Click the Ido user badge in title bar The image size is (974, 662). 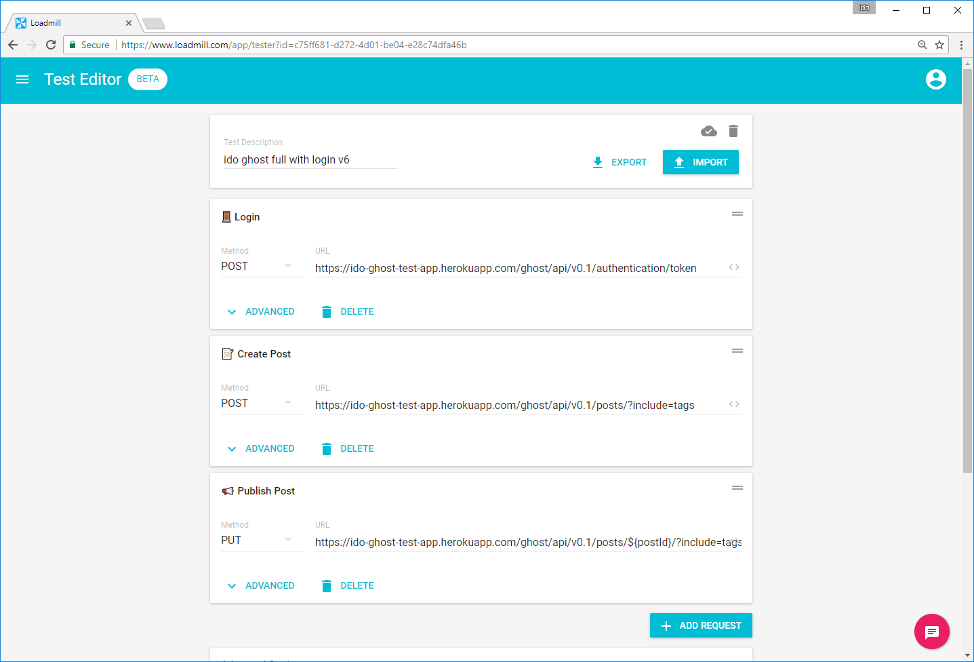864,7
